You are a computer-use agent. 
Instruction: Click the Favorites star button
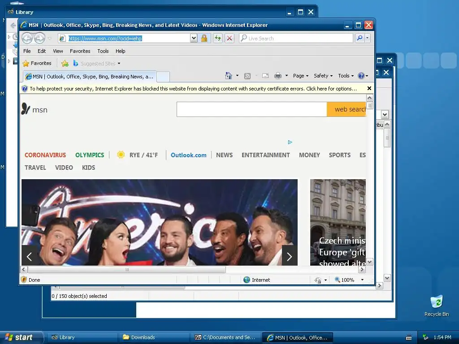(37, 63)
